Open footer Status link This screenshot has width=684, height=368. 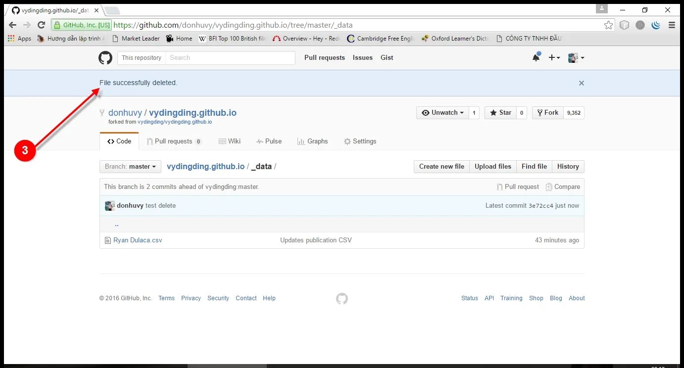click(x=470, y=298)
